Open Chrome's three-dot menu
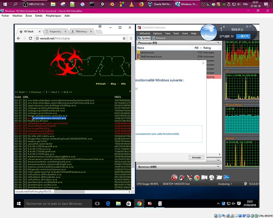The height and width of the screenshot is (218, 273). (x=131, y=38)
